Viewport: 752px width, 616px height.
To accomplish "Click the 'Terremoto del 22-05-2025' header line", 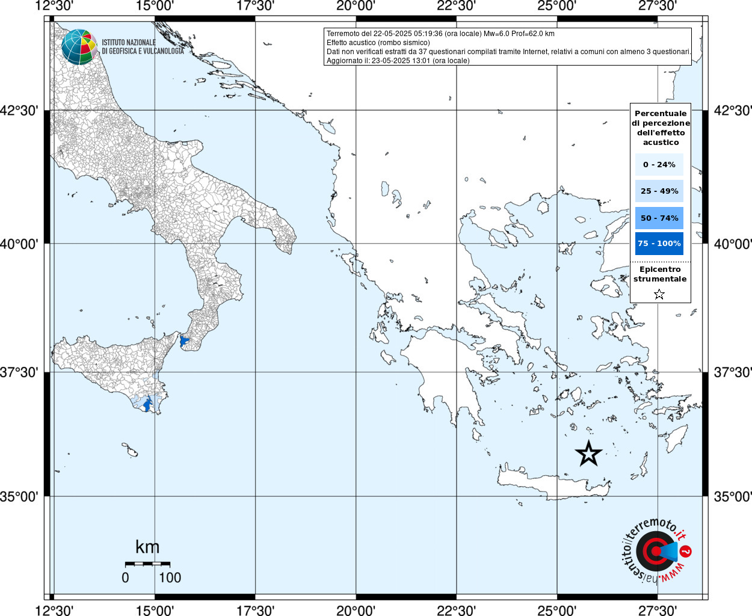I will [x=440, y=34].
